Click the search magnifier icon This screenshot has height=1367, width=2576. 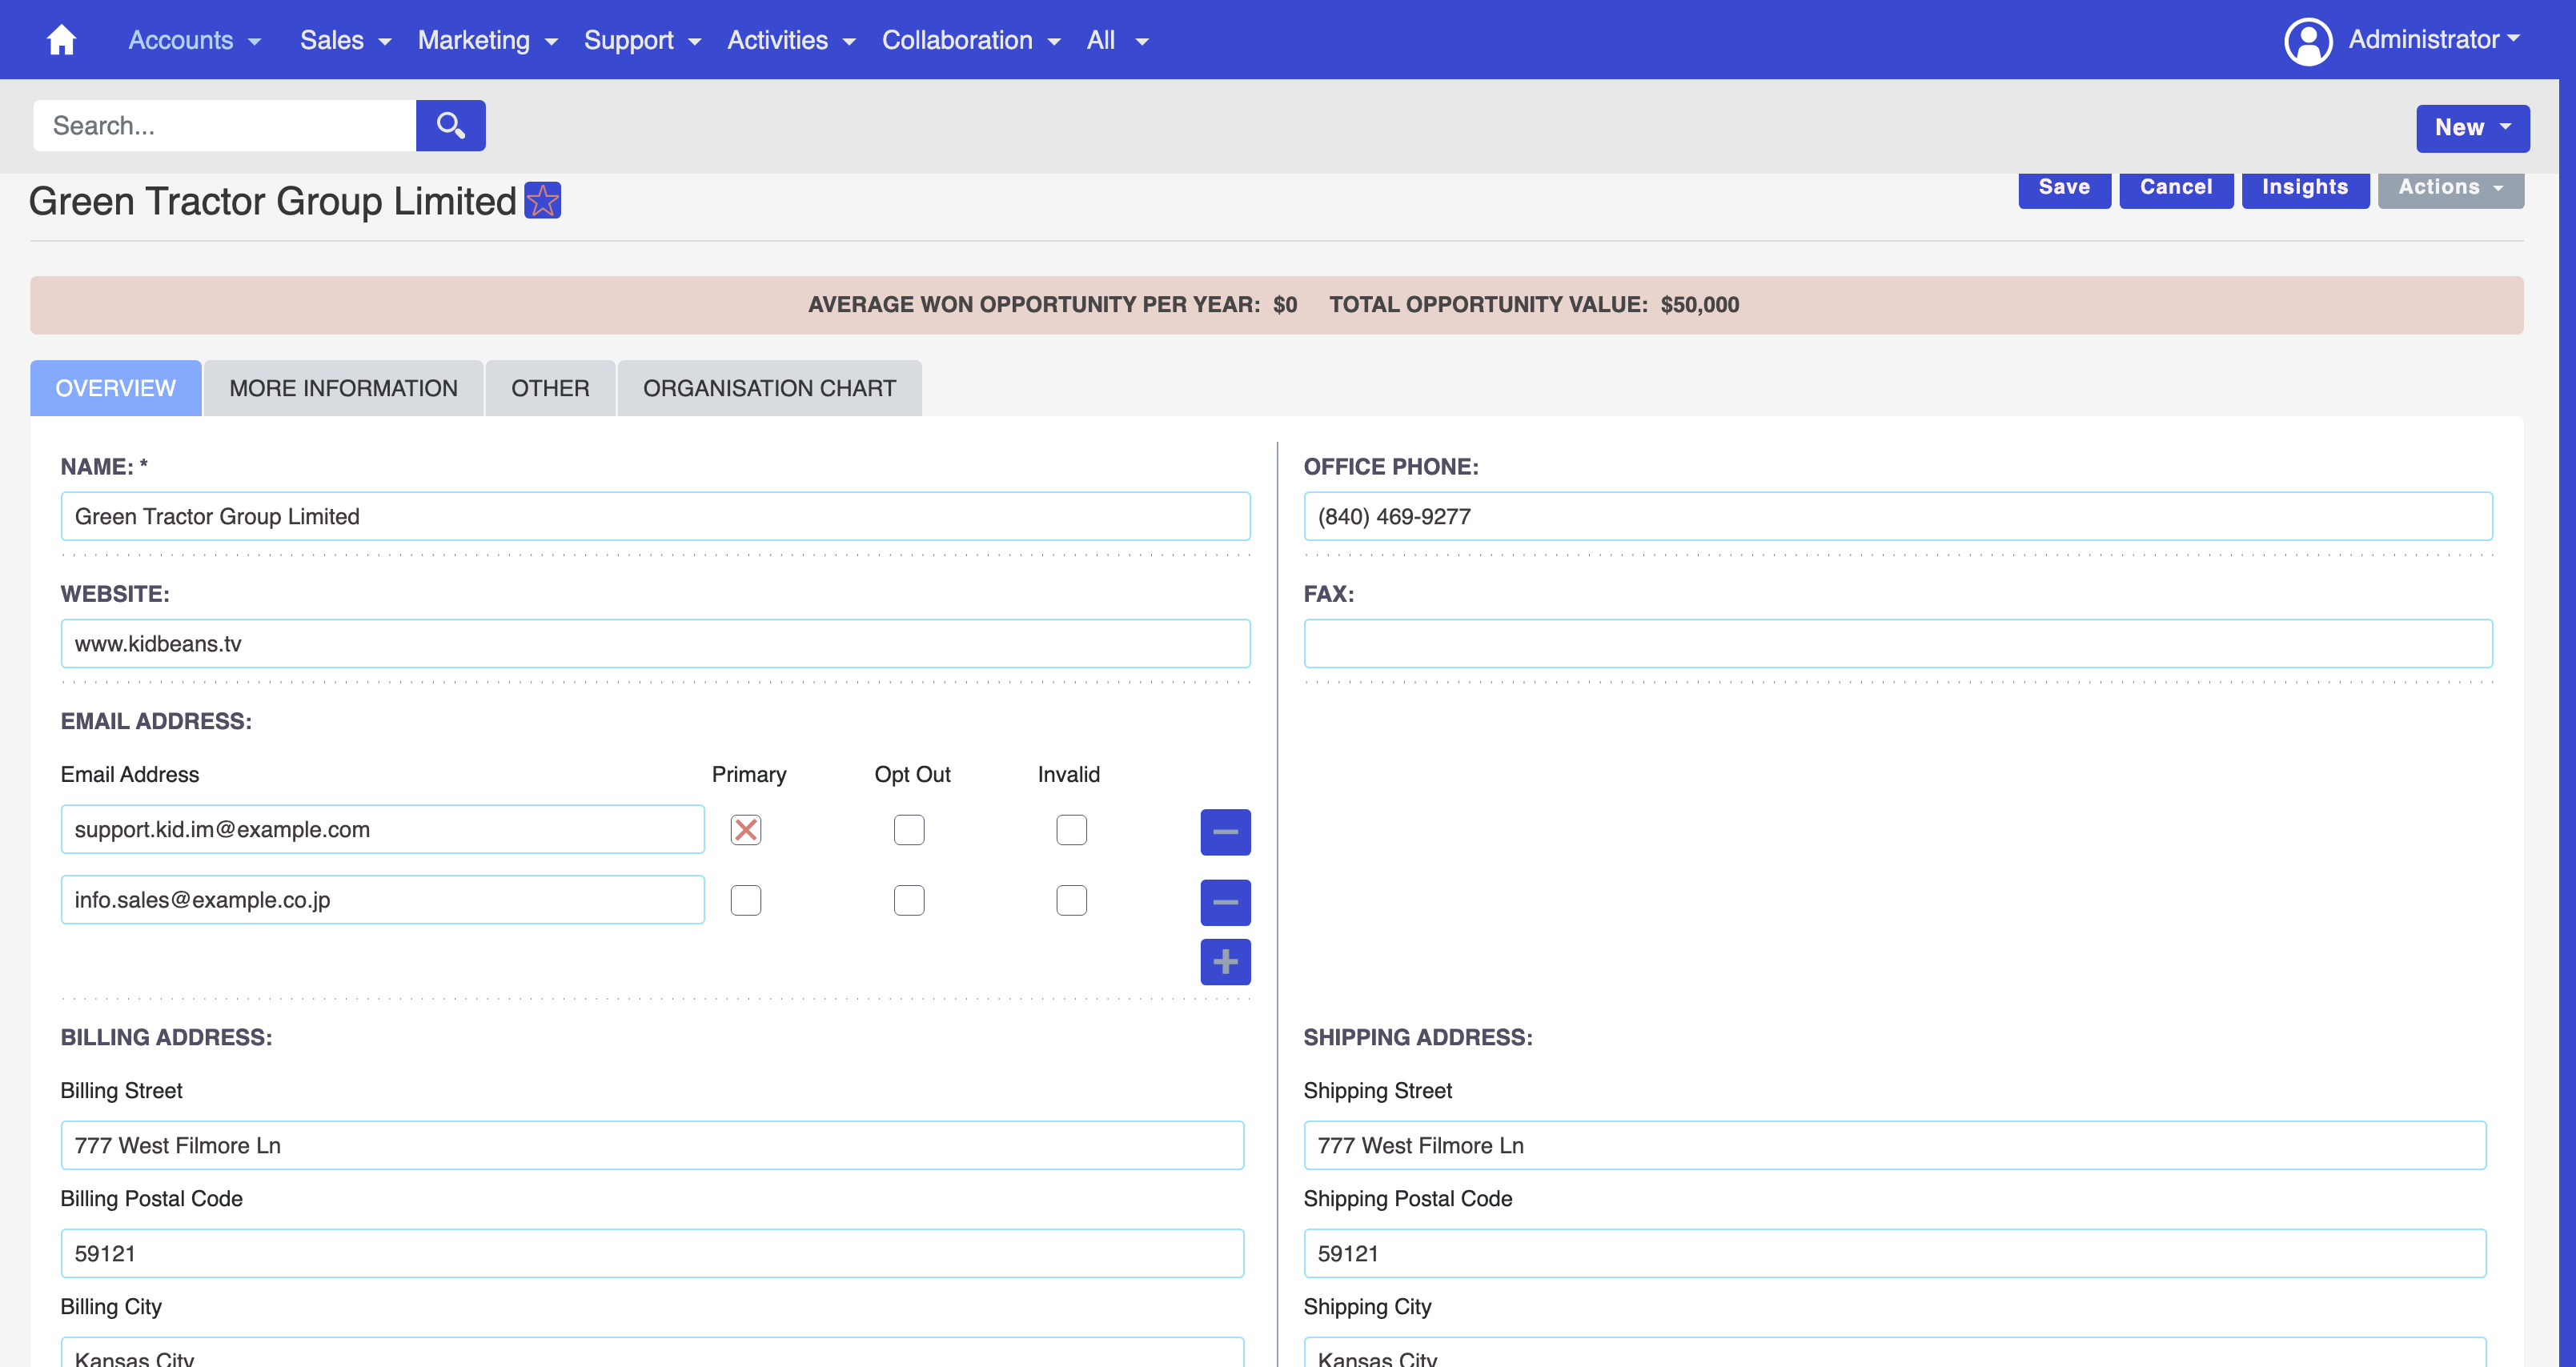[x=450, y=125]
